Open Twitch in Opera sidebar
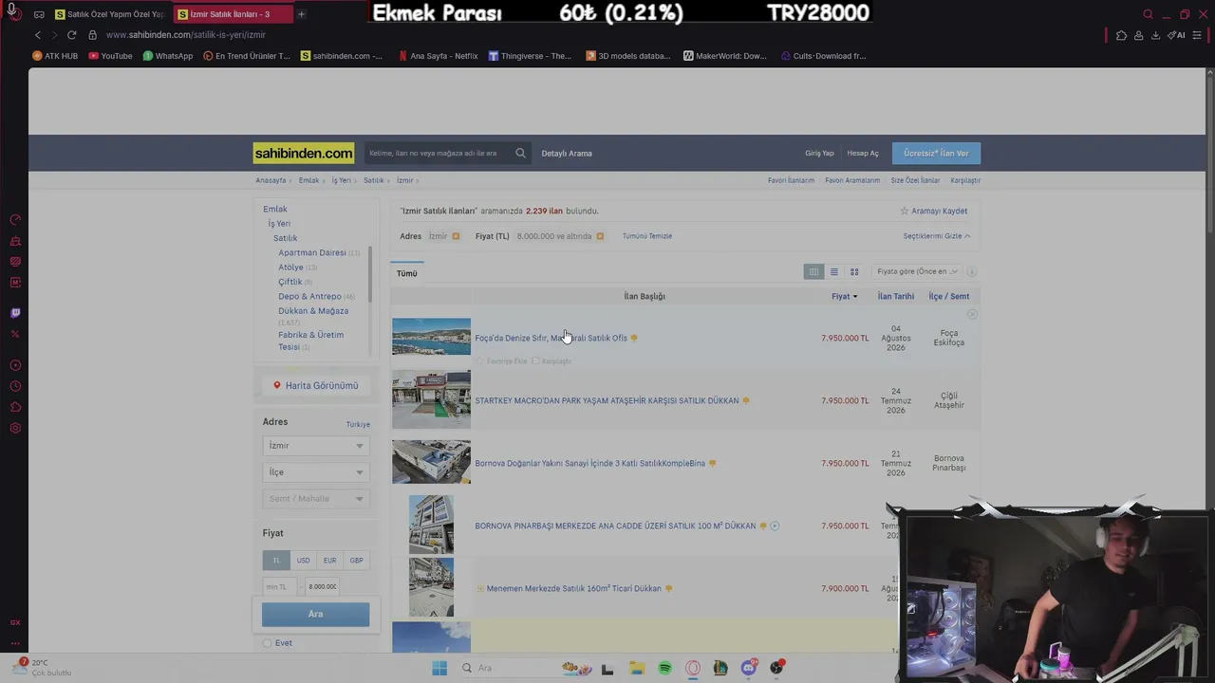The image size is (1215, 683). point(15,313)
